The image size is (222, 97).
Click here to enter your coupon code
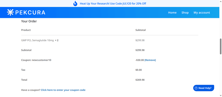pos(63,90)
